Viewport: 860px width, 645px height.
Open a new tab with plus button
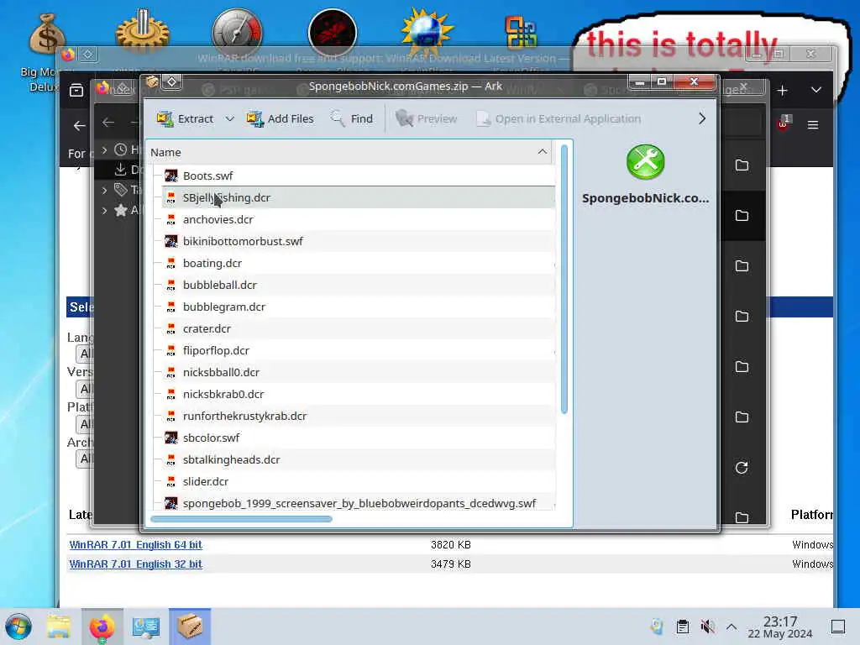(x=782, y=91)
